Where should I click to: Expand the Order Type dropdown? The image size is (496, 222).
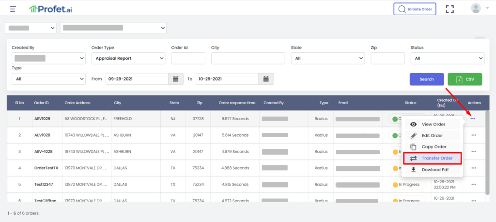(x=128, y=58)
